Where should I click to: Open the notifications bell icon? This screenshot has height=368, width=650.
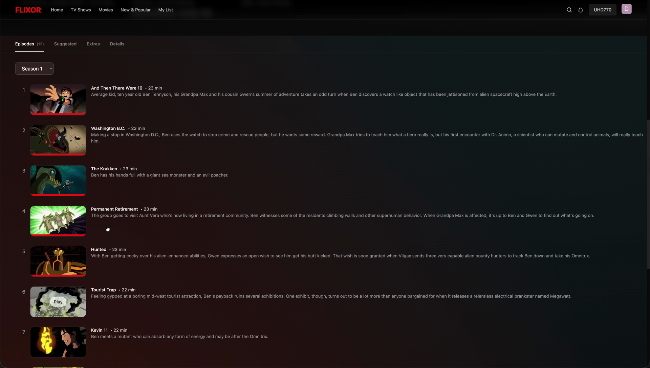[x=581, y=10]
